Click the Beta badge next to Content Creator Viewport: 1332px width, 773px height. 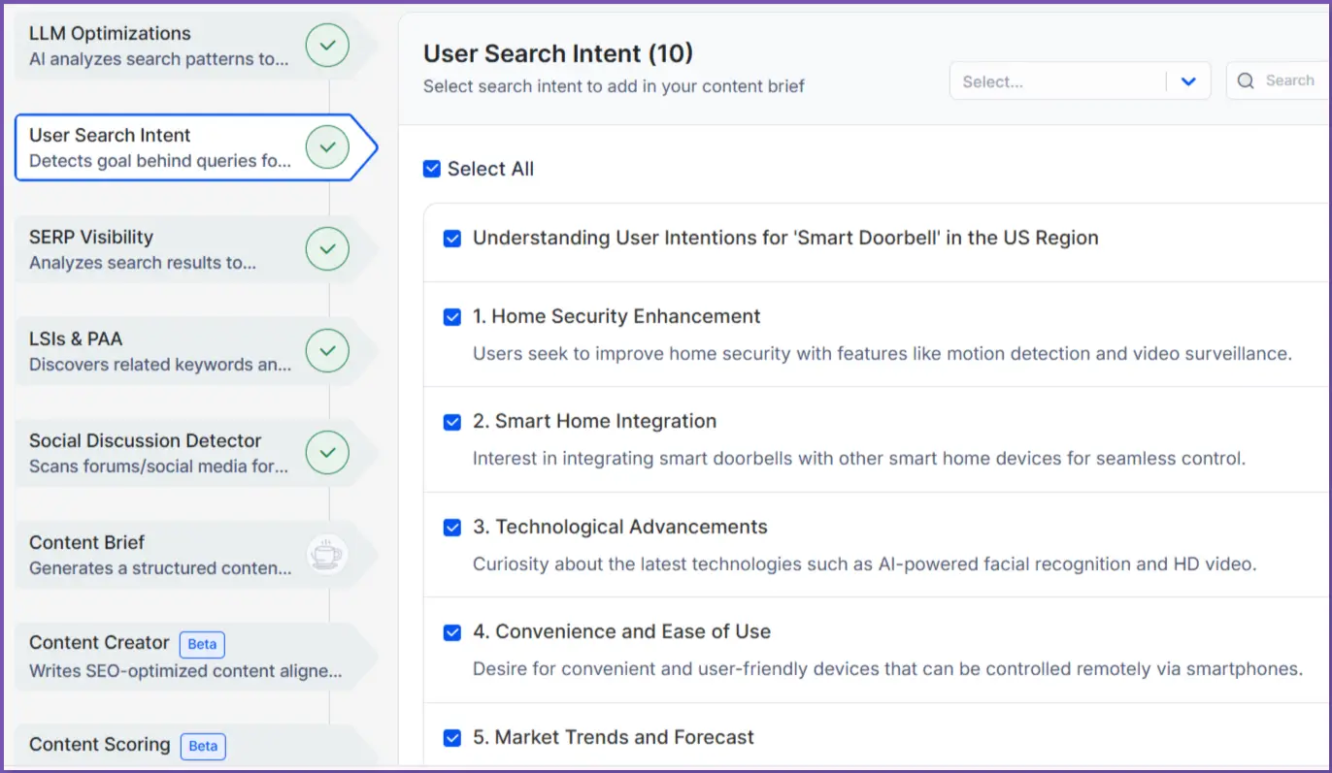pos(201,644)
